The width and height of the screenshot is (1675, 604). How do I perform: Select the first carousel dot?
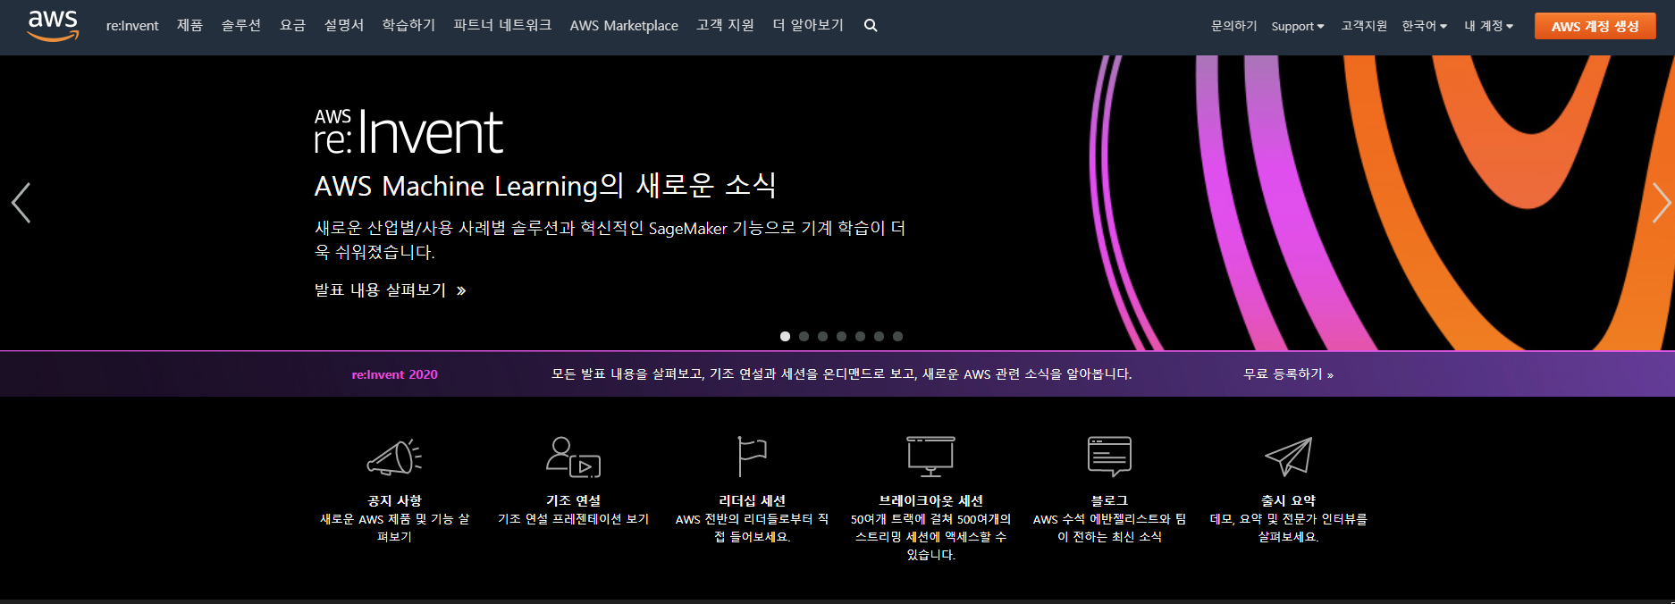pyautogui.click(x=785, y=337)
